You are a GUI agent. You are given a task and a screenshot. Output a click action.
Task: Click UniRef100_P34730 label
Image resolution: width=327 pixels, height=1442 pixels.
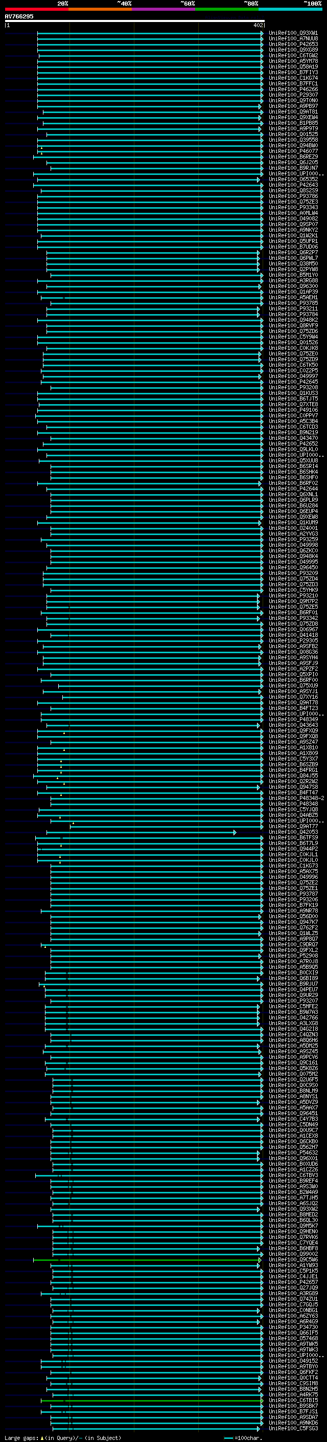point(293,1327)
